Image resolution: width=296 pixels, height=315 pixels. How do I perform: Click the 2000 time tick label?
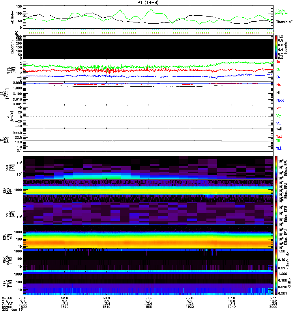click(x=273, y=307)
